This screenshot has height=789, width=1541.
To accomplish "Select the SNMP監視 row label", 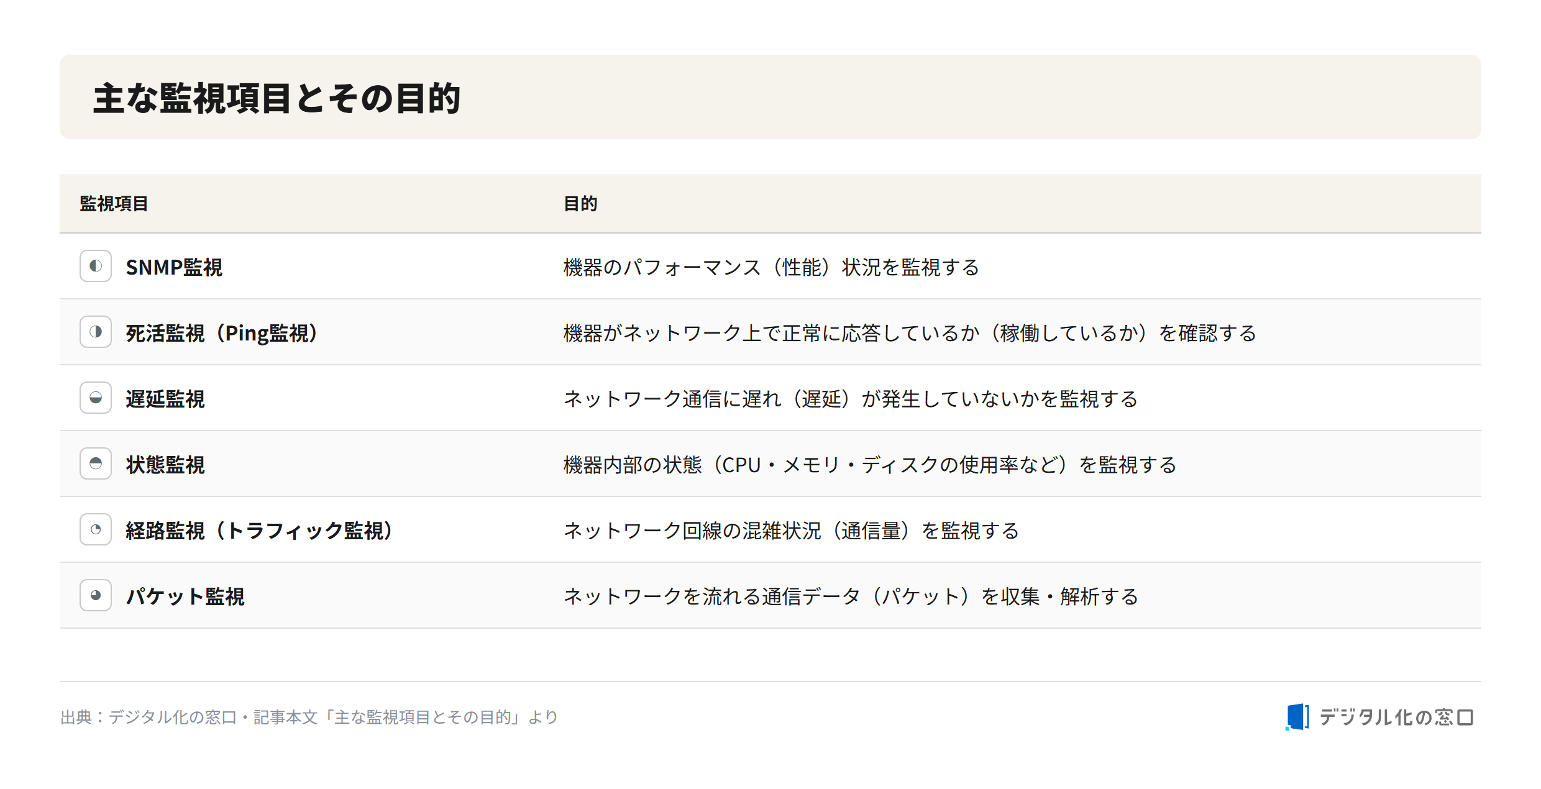I will click(174, 267).
